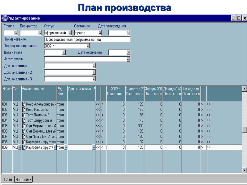Open the Доп. аналитика - 1 lookup
247x185 pixels.
point(94,66)
